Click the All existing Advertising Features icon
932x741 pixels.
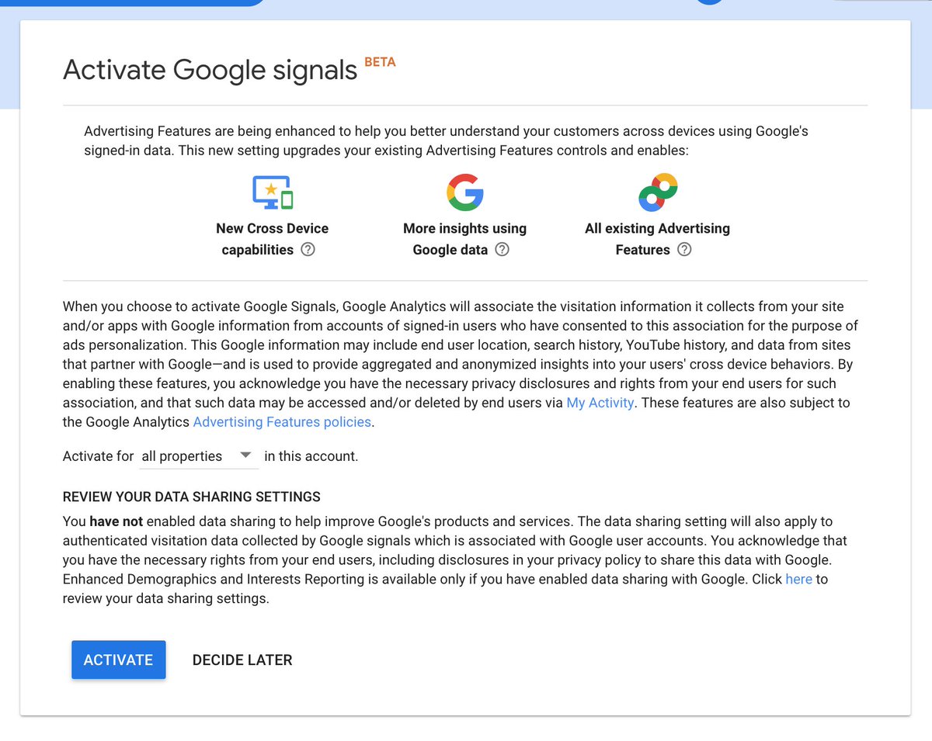tap(657, 192)
